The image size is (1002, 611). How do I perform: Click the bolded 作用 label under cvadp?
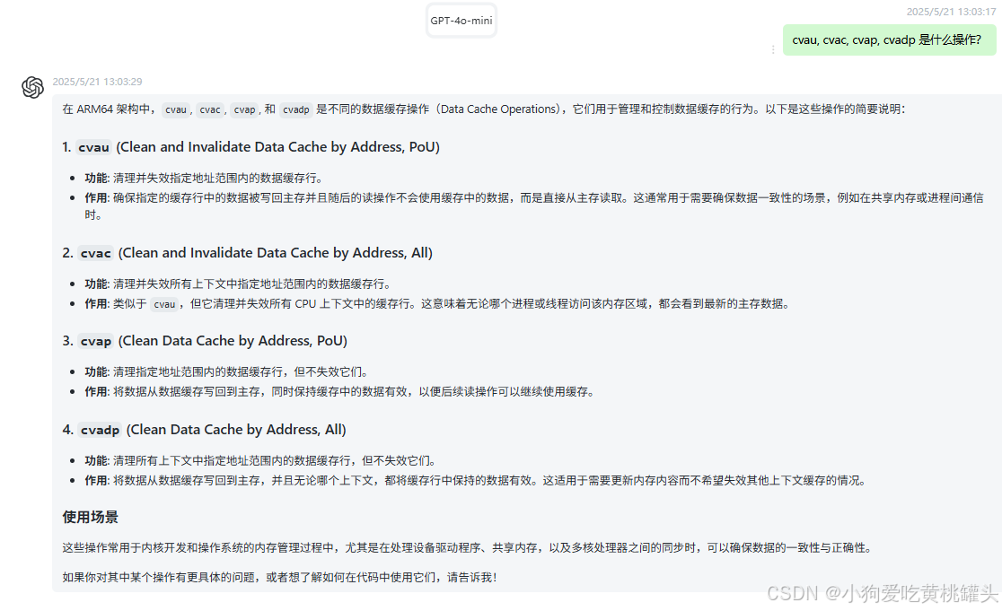(x=96, y=480)
